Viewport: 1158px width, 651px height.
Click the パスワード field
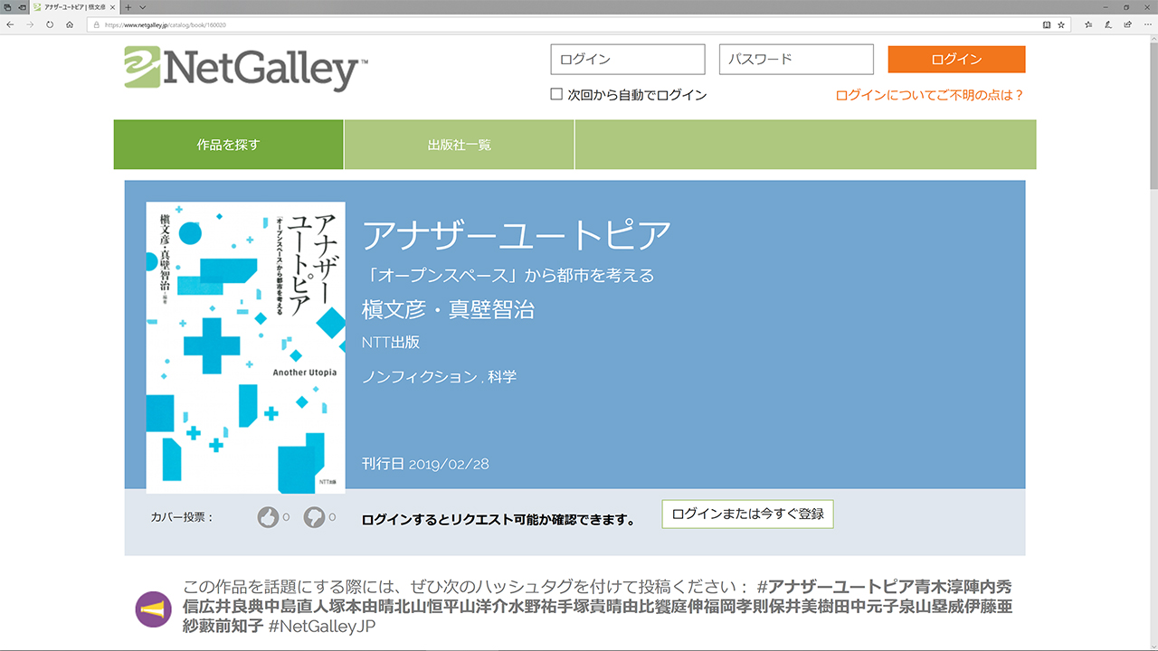point(796,60)
